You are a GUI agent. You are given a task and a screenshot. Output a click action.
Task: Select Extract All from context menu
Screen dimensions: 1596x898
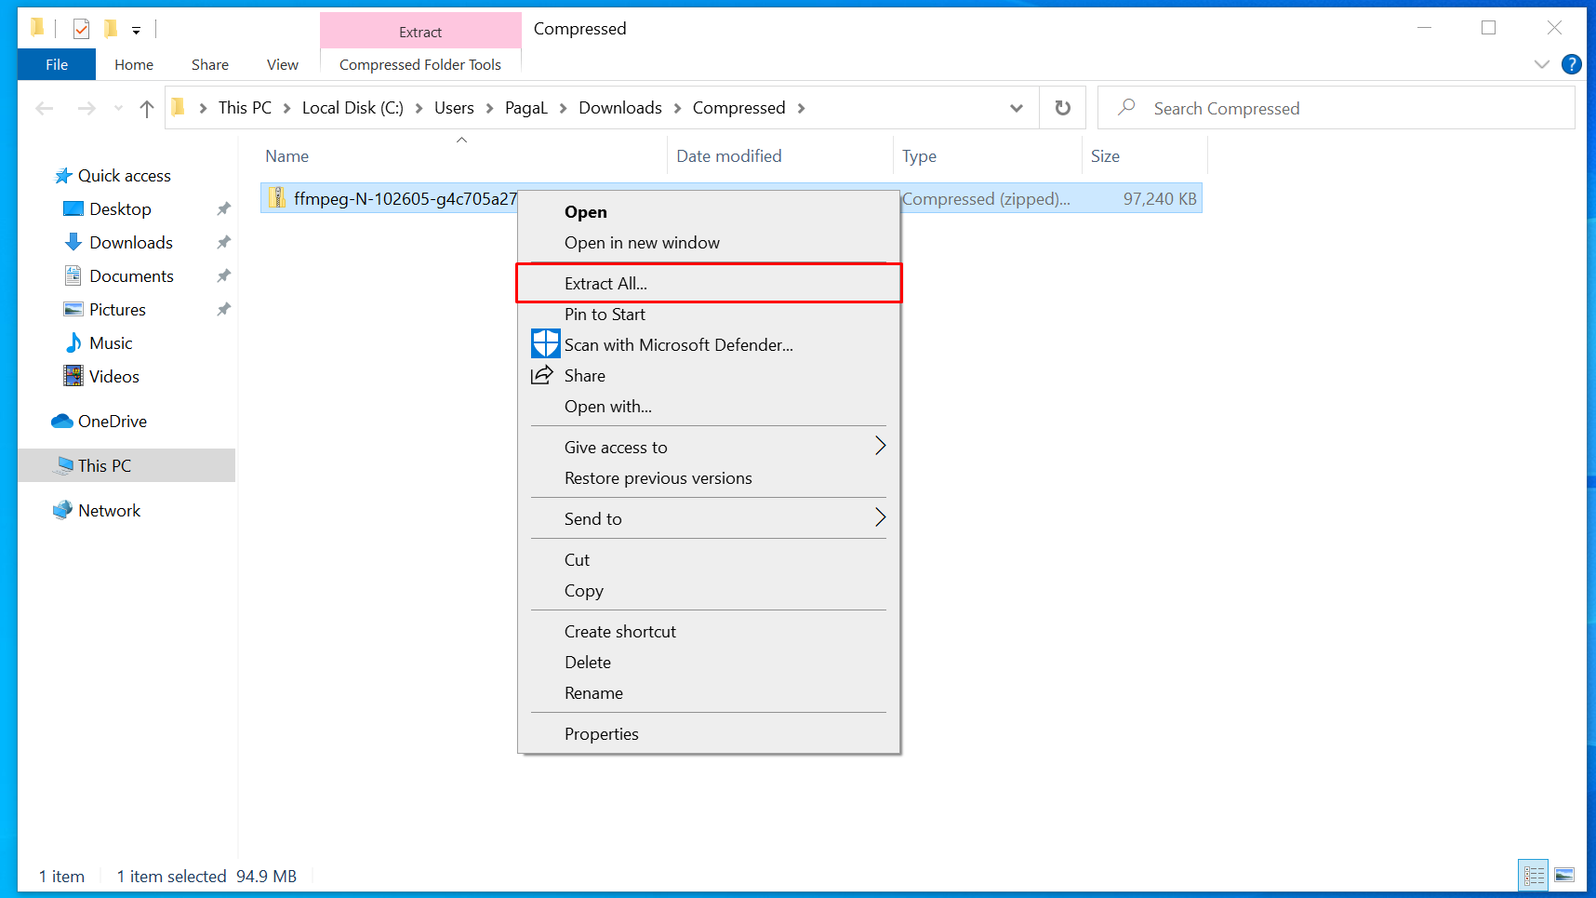pos(605,284)
